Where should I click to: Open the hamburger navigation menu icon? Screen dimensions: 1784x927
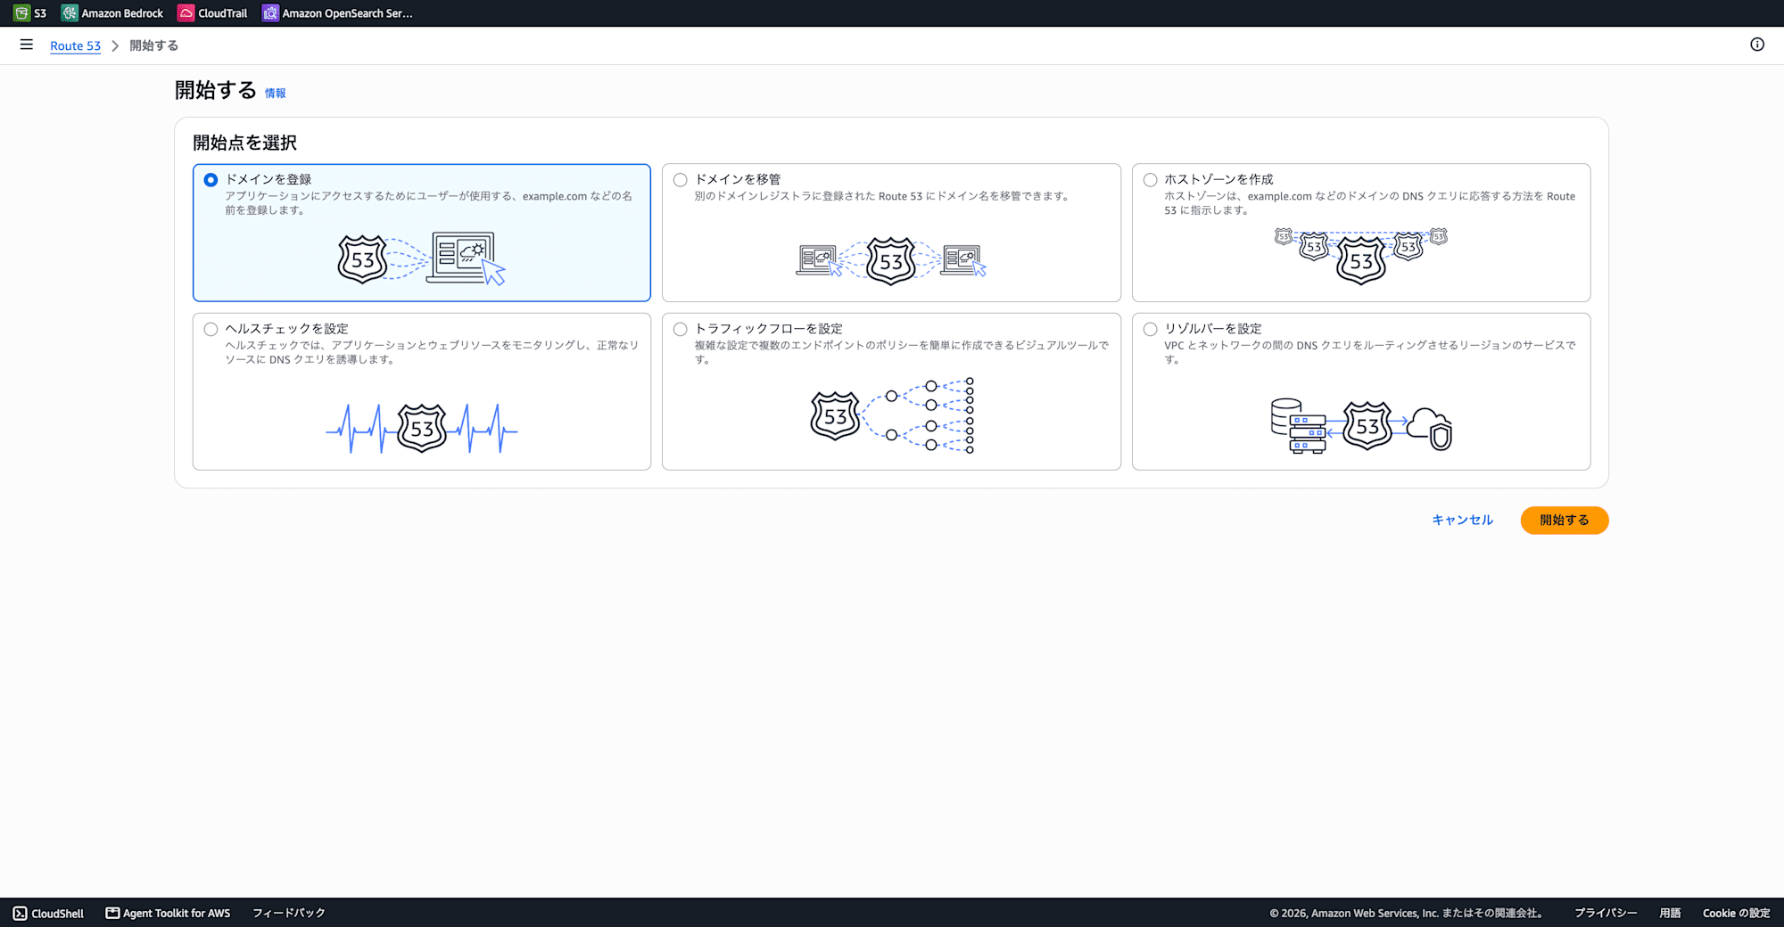click(x=27, y=45)
